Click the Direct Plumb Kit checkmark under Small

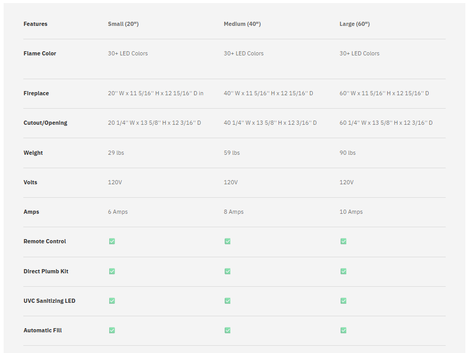pyautogui.click(x=112, y=271)
